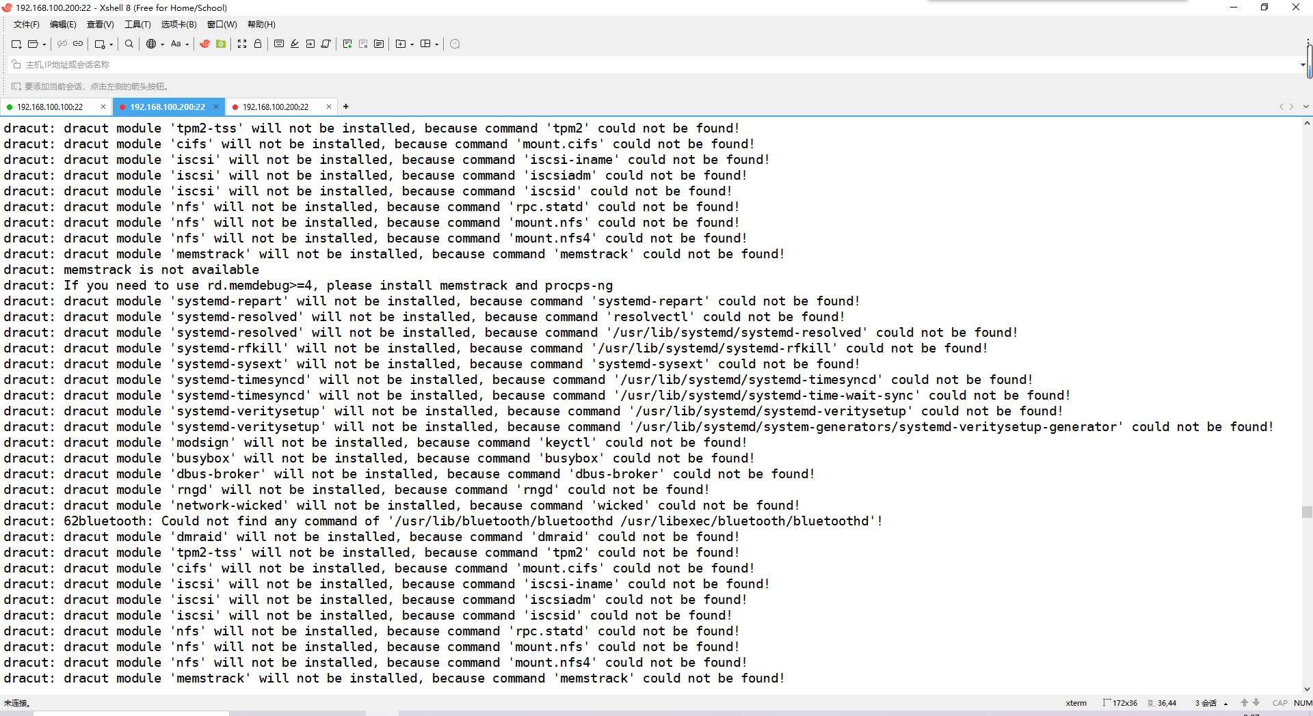Open the keyboard mapping icon
This screenshot has height=716, width=1313.
(279, 44)
